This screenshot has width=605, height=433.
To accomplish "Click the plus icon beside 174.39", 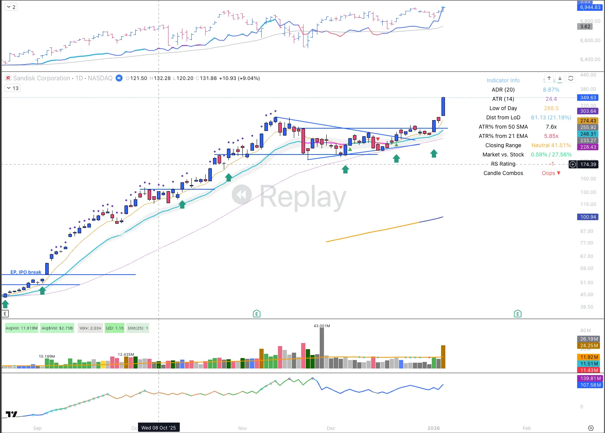I will [x=573, y=165].
